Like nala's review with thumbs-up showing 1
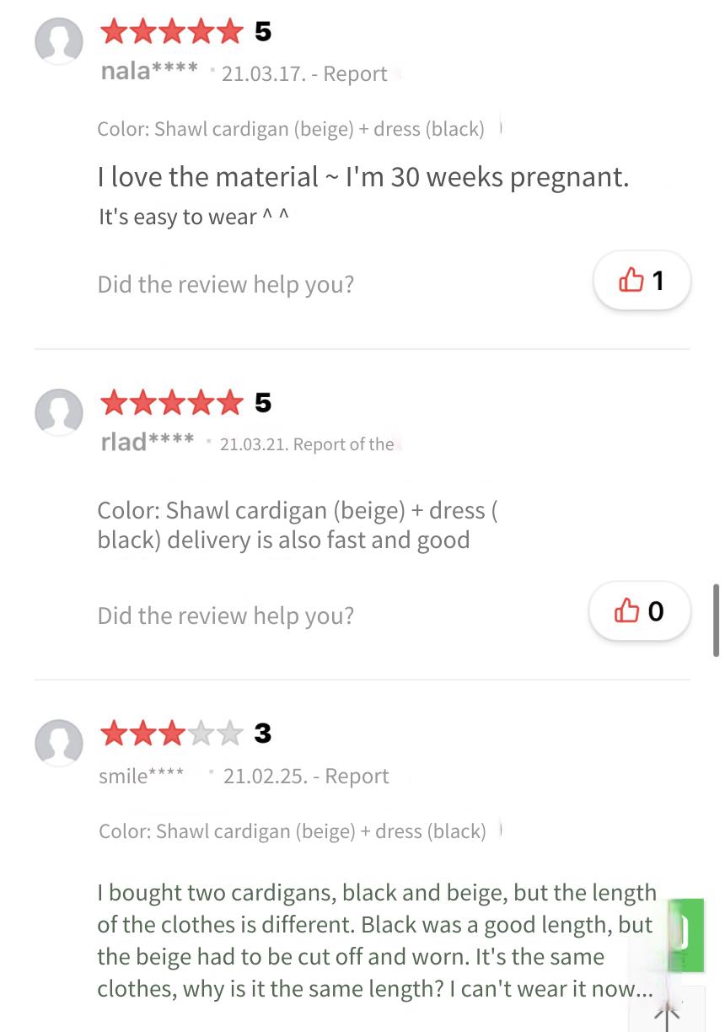This screenshot has width=725, height=1032. [x=642, y=280]
